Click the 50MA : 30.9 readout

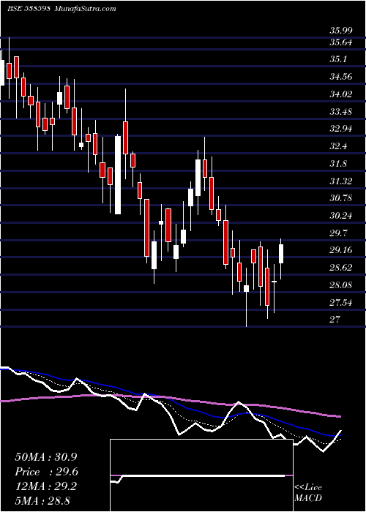pyautogui.click(x=46, y=457)
